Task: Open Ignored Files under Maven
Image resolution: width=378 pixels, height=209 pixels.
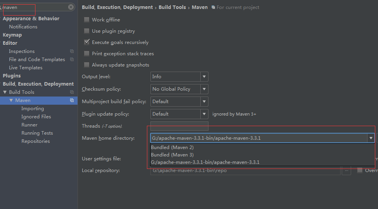Action: click(x=36, y=117)
